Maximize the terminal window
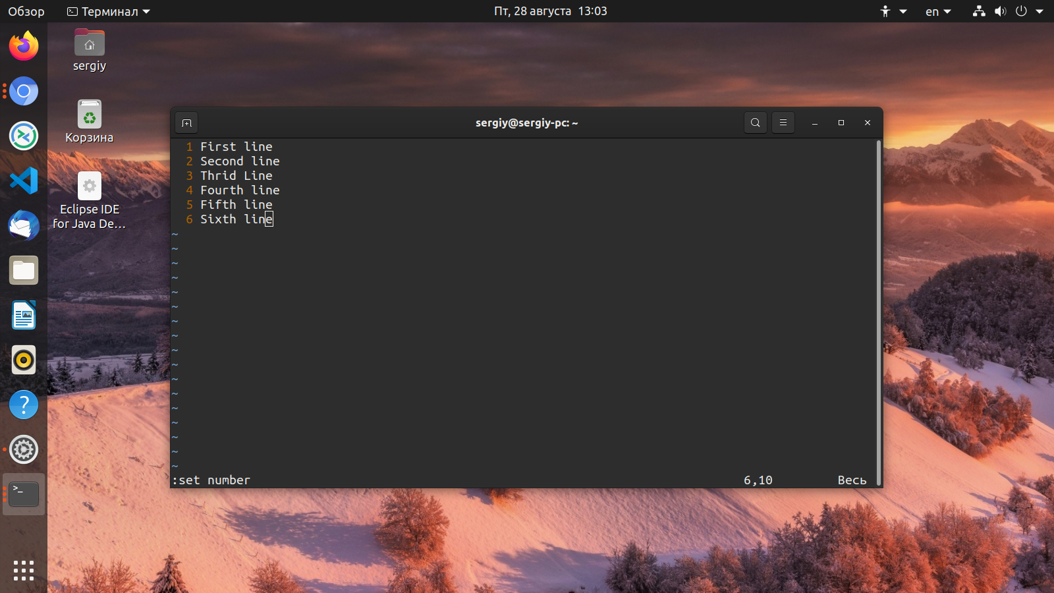This screenshot has height=593, width=1054. click(x=841, y=123)
